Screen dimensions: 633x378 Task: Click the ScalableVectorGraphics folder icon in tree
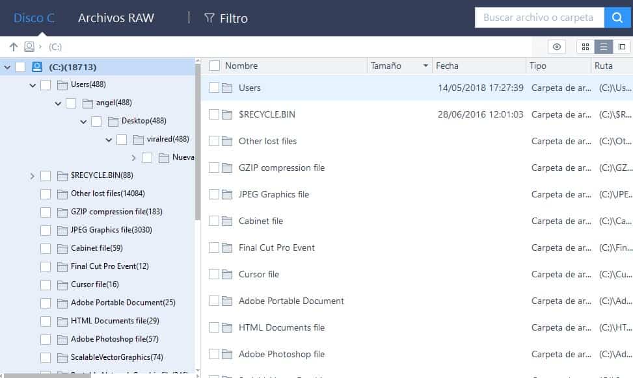point(62,357)
